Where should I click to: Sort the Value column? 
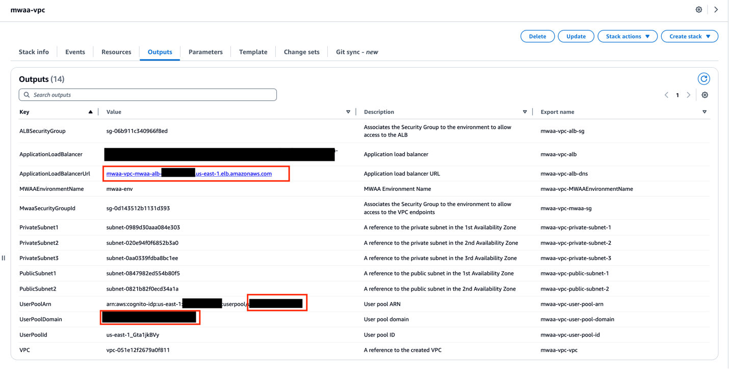[x=348, y=112]
